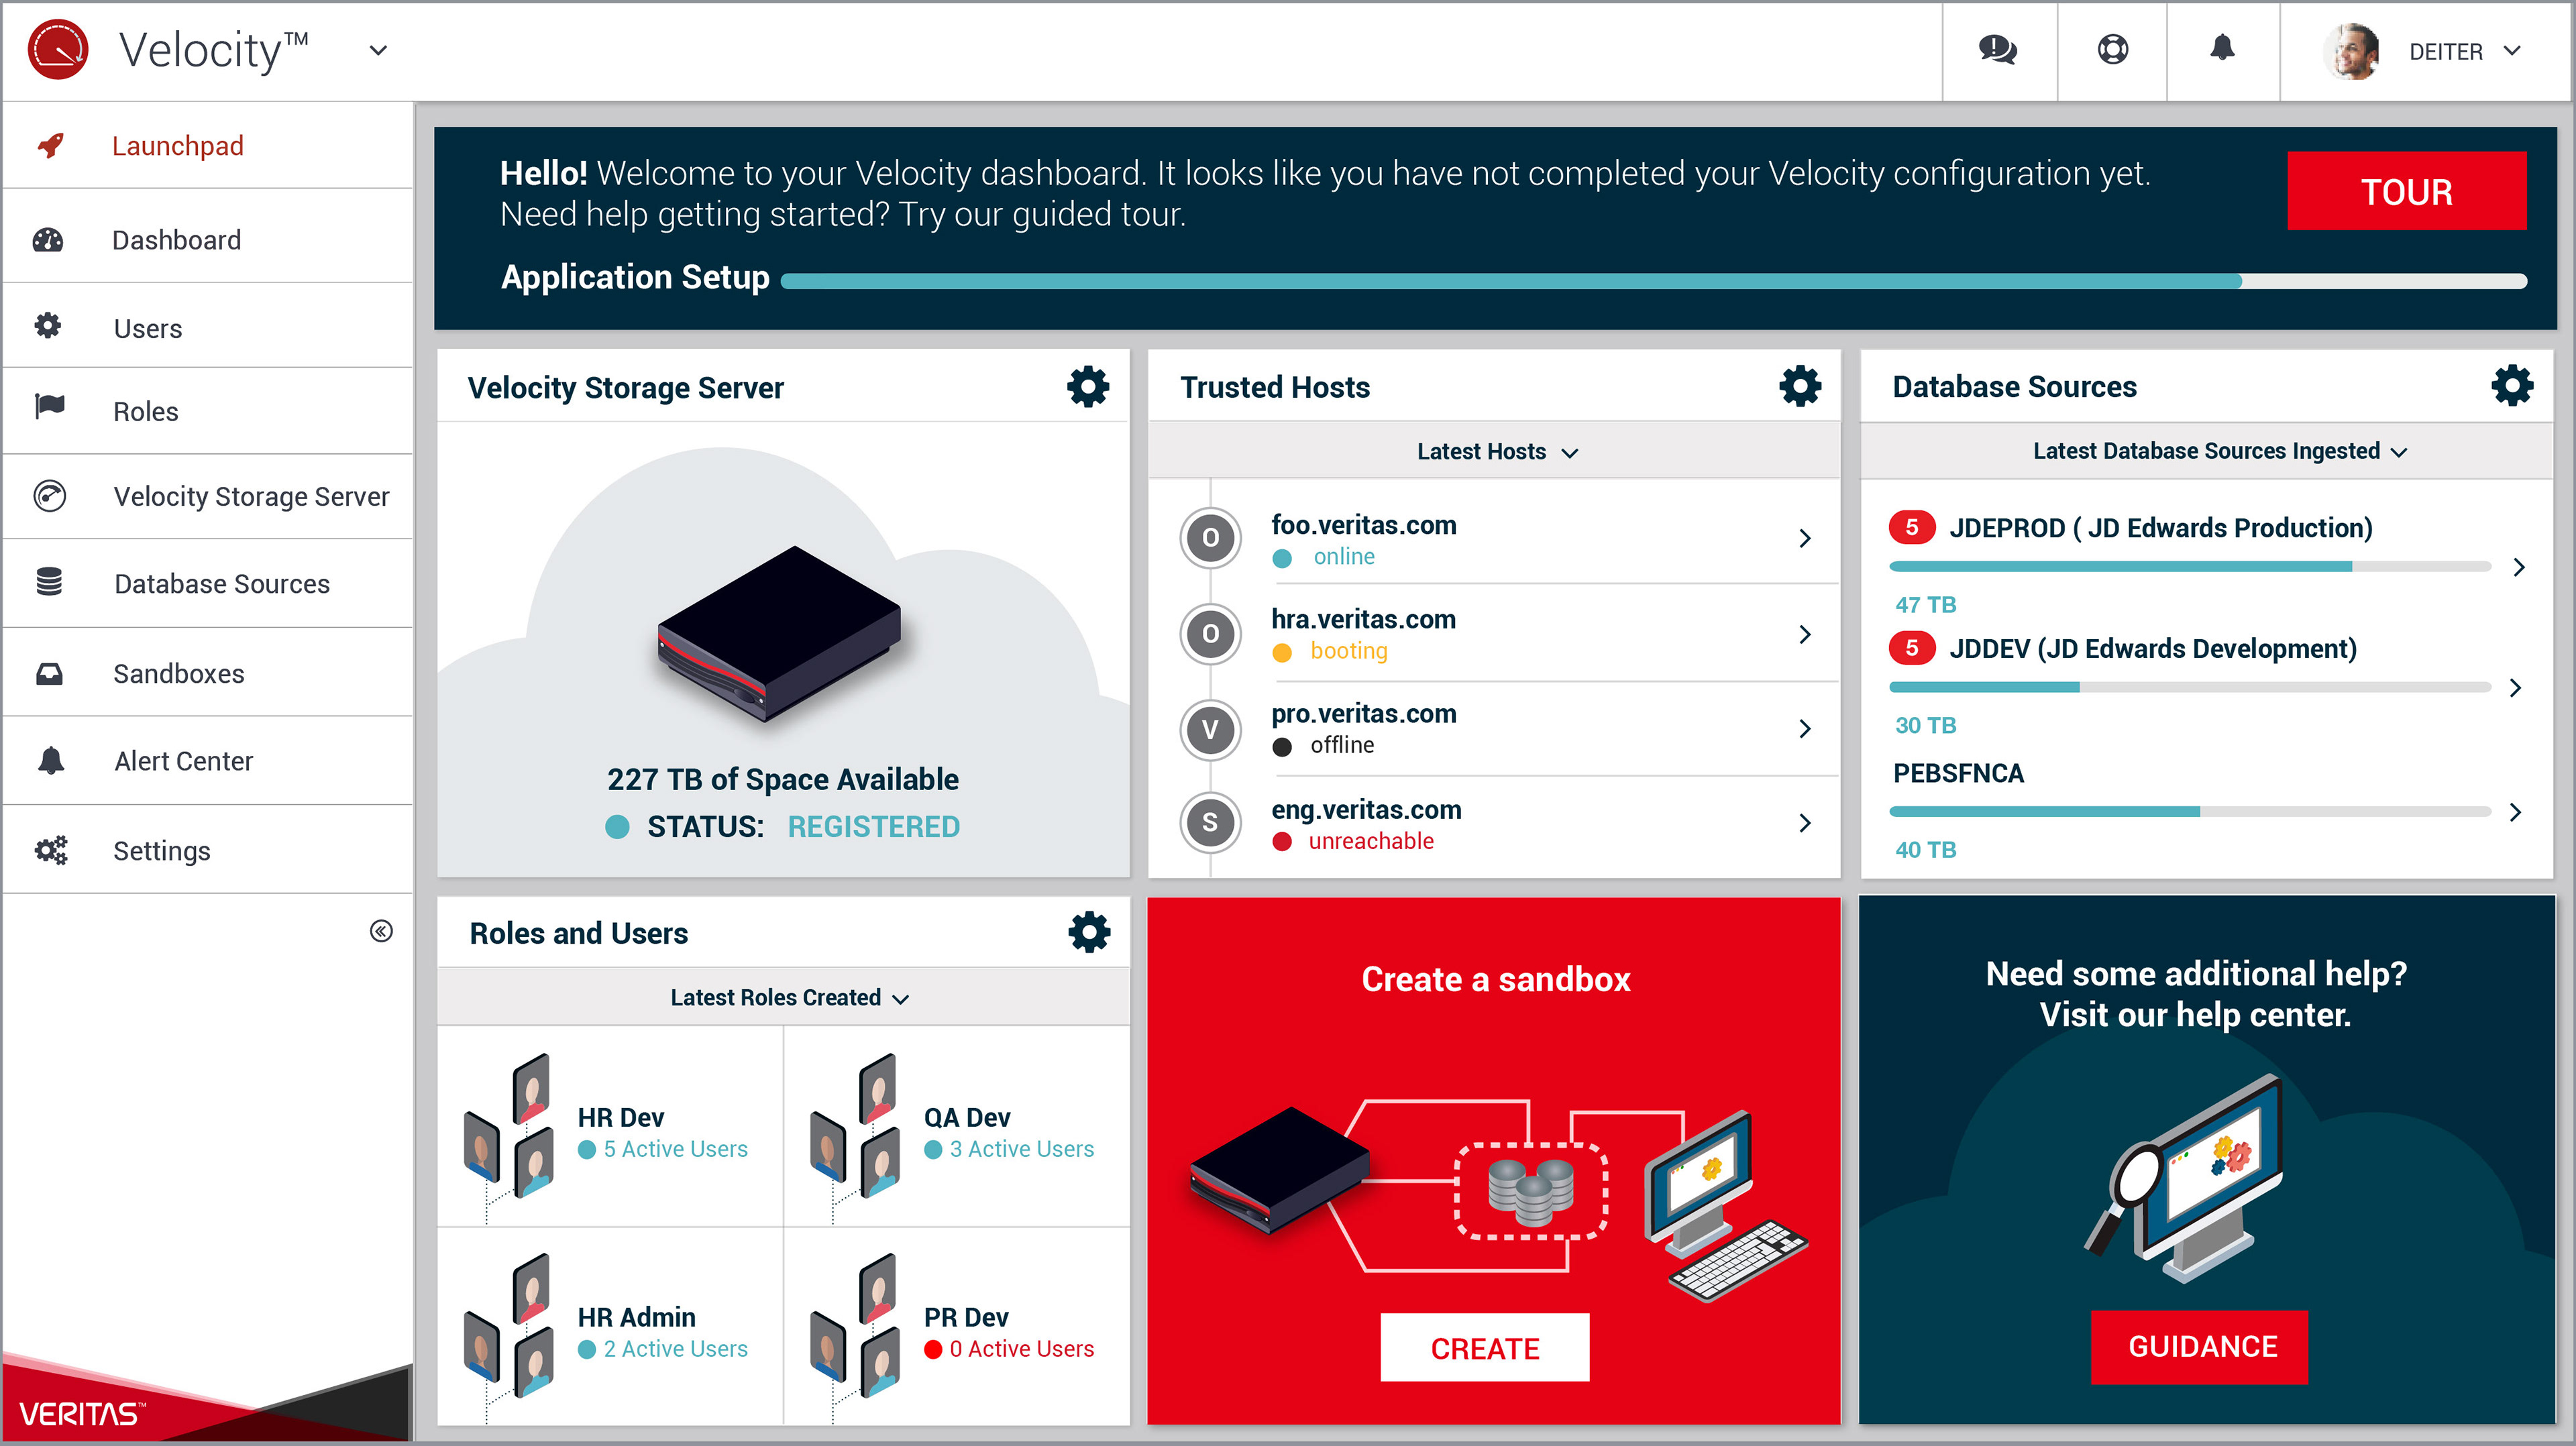The height and width of the screenshot is (1446, 2576).
Task: Open Alert Center menu item
Action: pyautogui.click(x=183, y=761)
